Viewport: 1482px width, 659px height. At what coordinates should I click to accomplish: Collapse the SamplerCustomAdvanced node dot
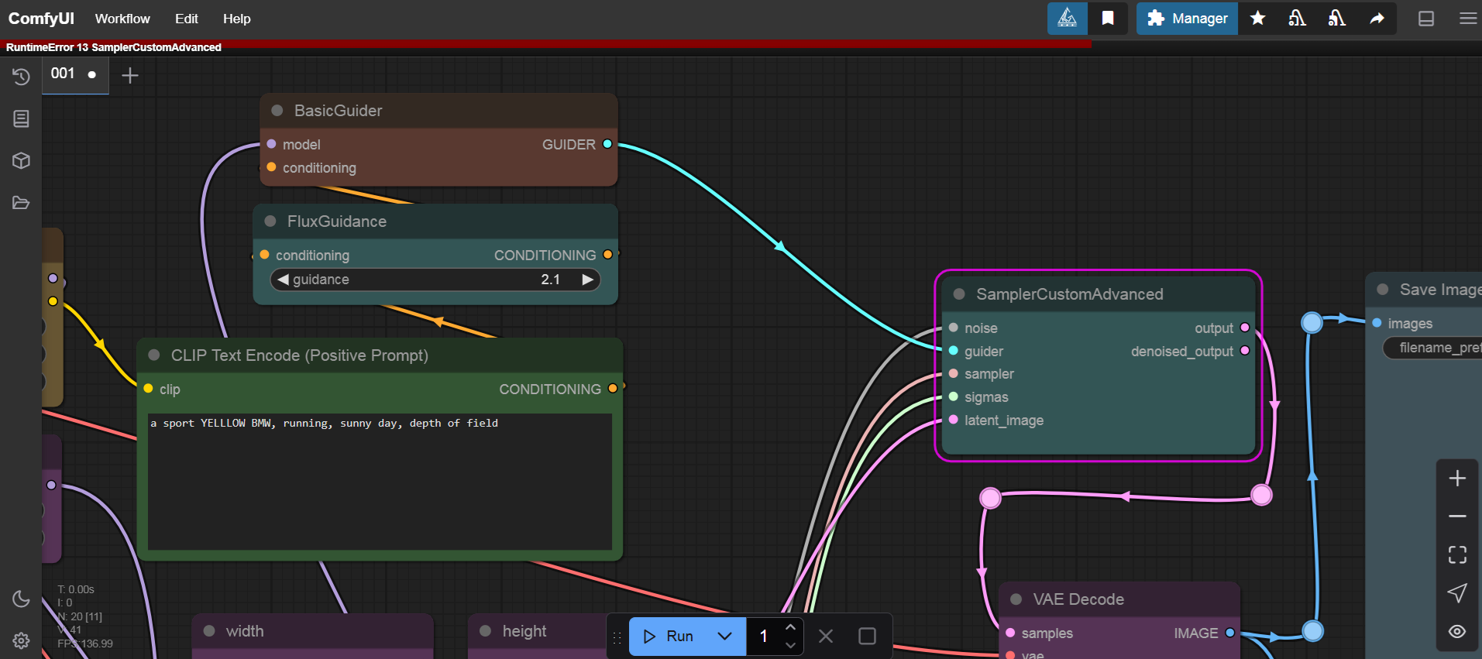[x=959, y=294]
